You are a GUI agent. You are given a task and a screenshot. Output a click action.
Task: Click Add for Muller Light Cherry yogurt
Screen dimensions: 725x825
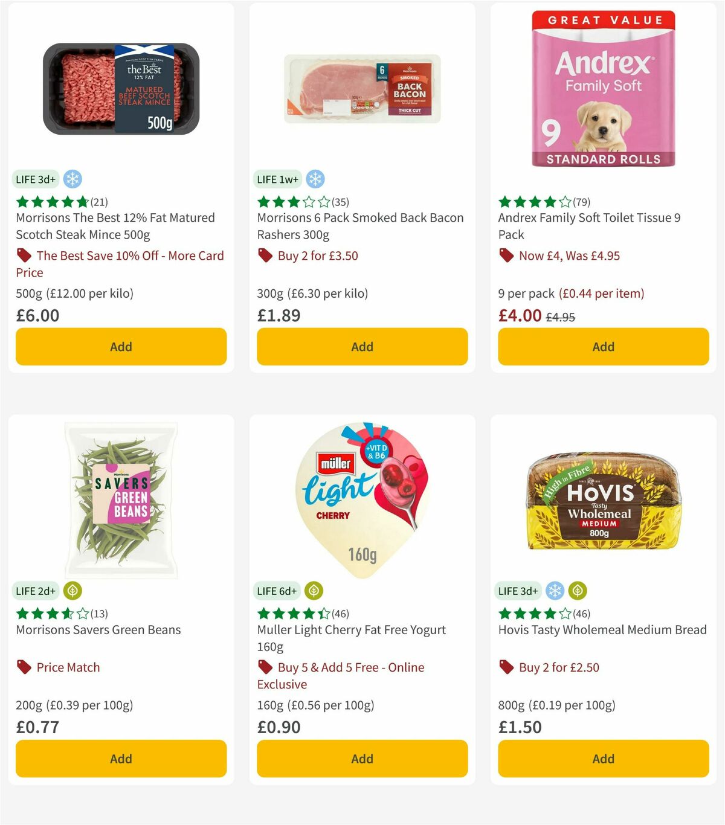coord(361,759)
